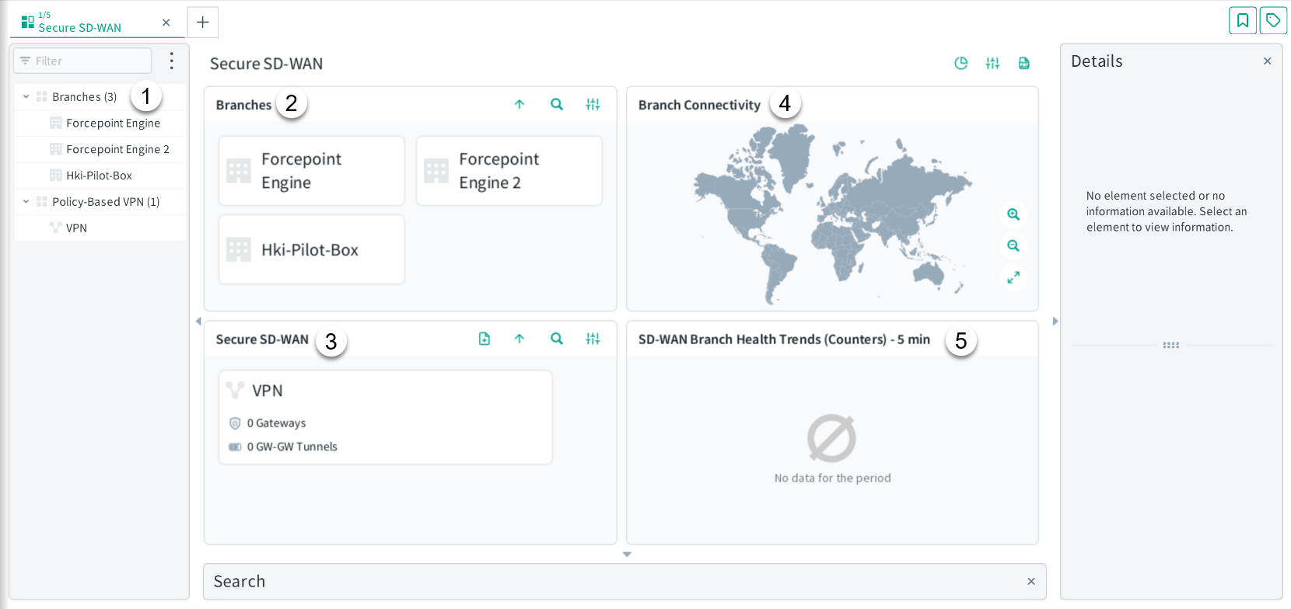Screen dimensions: 1291x609
Task: Open dashboard settings sliders icon
Action: tap(992, 64)
